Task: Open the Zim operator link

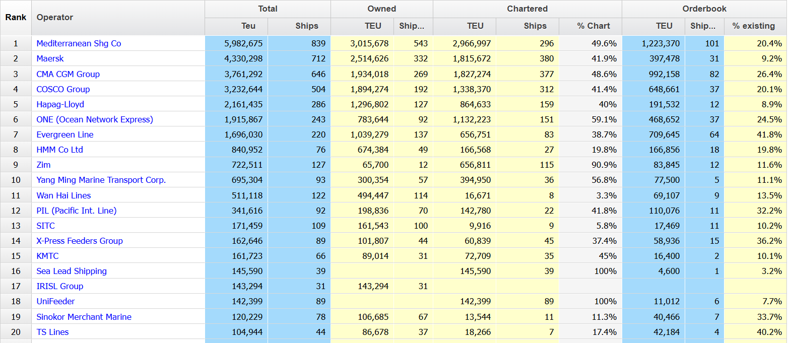Action: 43,165
